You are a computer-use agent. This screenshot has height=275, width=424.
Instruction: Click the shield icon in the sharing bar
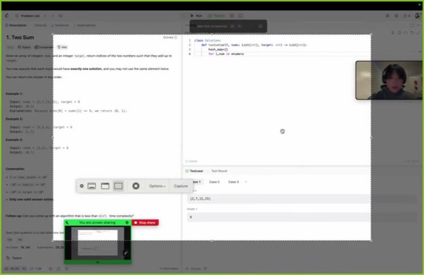(127, 223)
